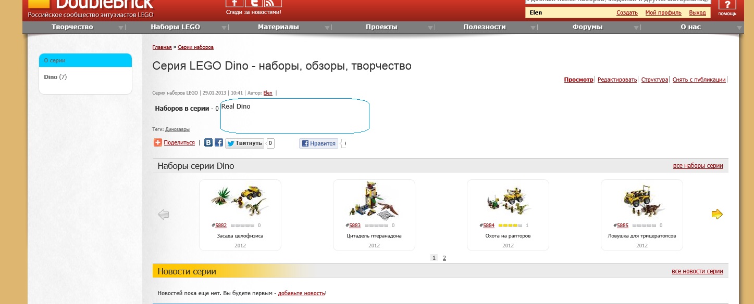This screenshot has height=304, width=754.
Task: Open the Серии наборов breadcrumb link
Action: [x=195, y=47]
